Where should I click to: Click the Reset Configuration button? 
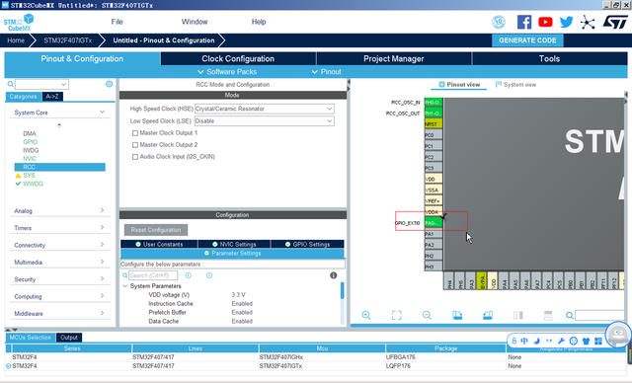[156, 230]
